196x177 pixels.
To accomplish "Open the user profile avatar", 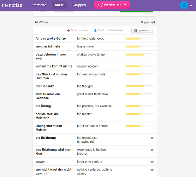I will 184,5.
